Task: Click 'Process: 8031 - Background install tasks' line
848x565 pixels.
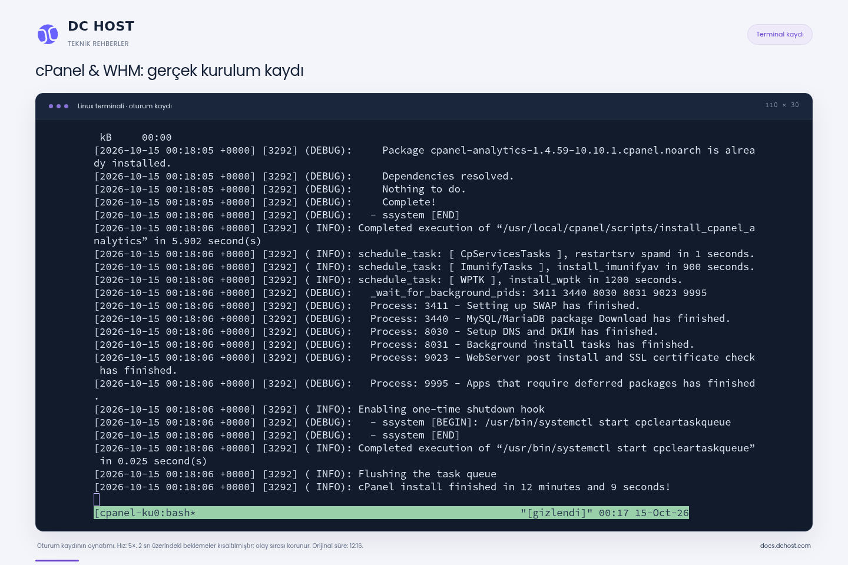Action: click(394, 344)
